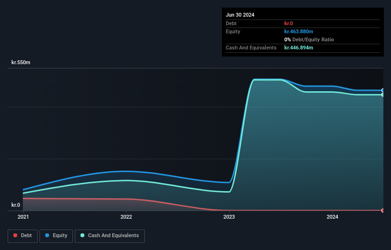Click the Debt label in tooltip
Viewport: 391px width, 250px height.
point(231,23)
